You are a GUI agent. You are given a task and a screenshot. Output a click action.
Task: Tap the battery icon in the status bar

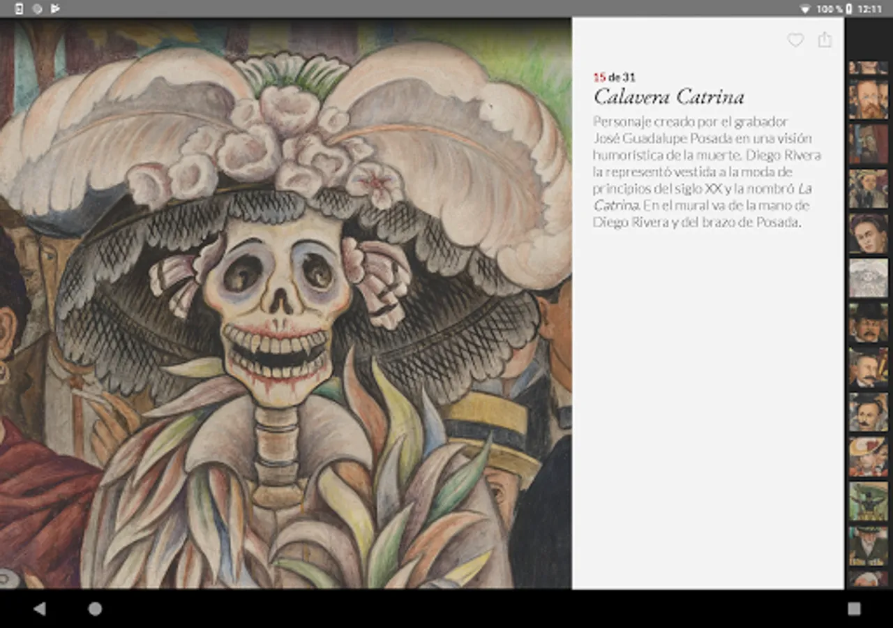click(849, 9)
